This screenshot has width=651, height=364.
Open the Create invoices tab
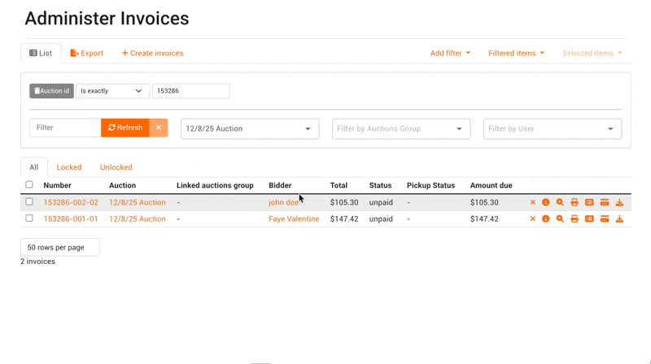(x=152, y=54)
